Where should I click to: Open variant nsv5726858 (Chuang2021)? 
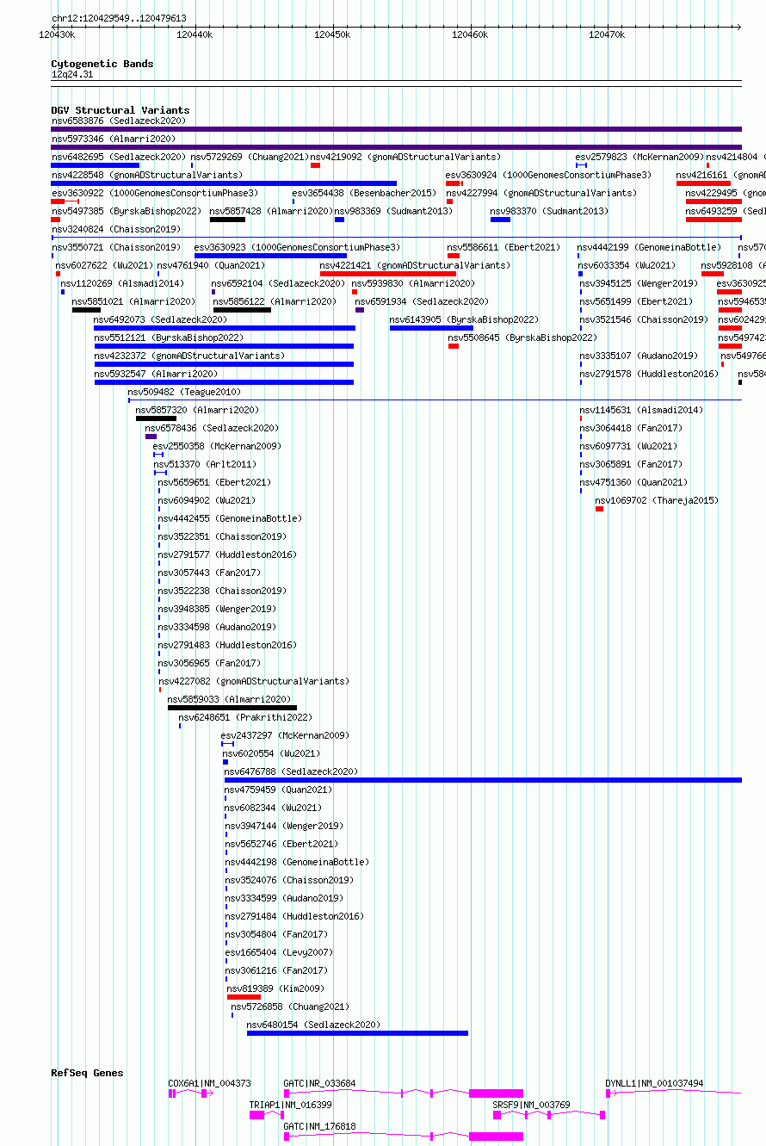point(290,1007)
